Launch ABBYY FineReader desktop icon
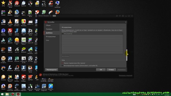The image size is (171, 96). (x=24, y=78)
